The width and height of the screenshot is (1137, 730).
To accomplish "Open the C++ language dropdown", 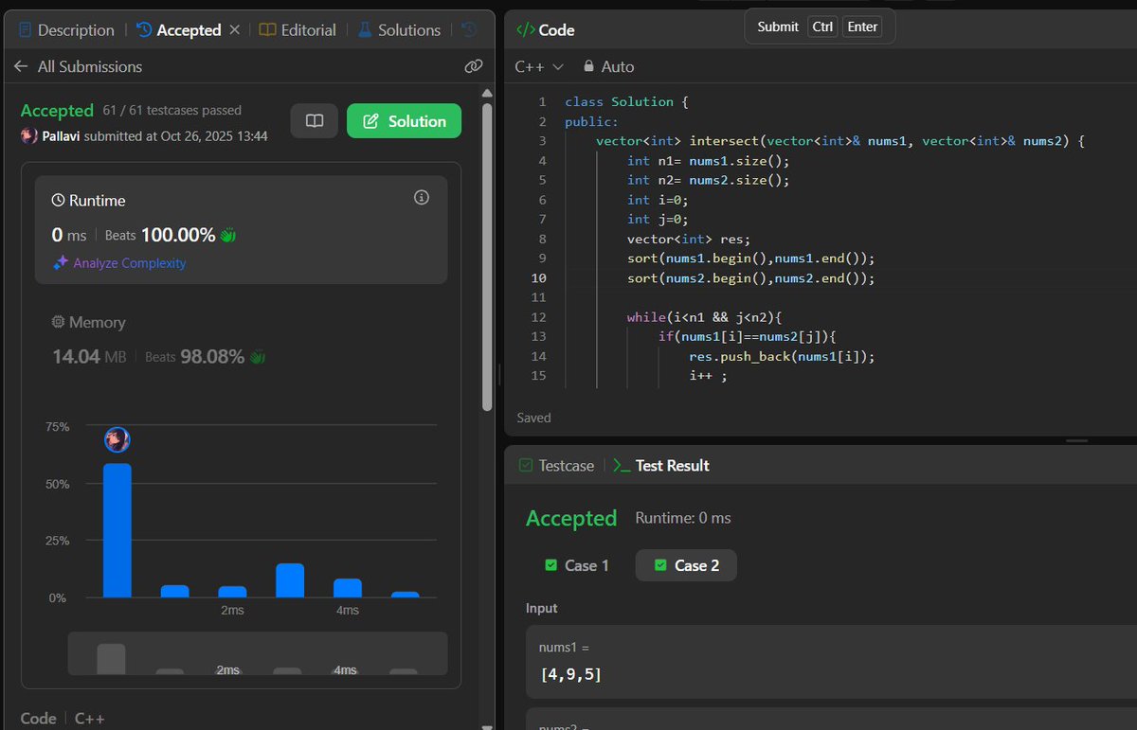I will click(539, 66).
